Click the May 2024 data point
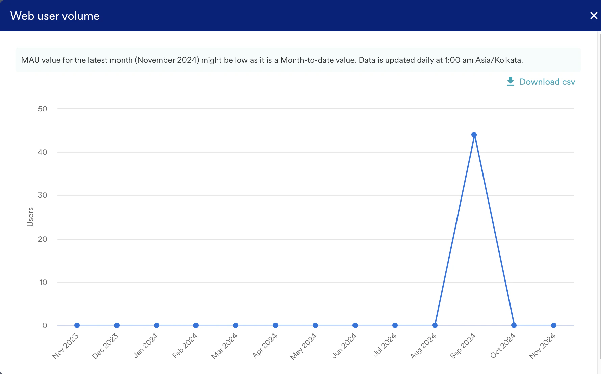This screenshot has height=374, width=601. pos(315,325)
